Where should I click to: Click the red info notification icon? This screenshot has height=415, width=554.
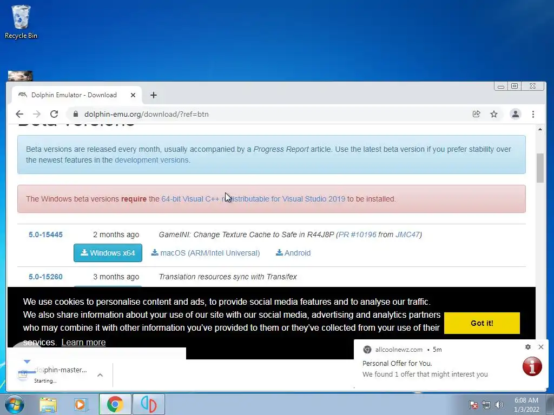(x=532, y=366)
